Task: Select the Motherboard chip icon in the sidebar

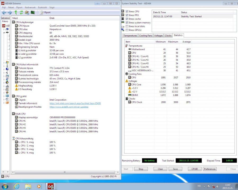Action: coord(7,32)
